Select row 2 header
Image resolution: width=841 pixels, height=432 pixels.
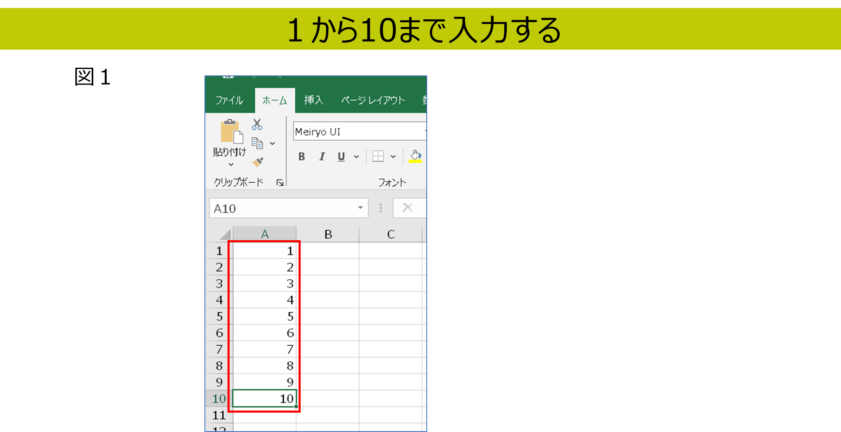click(219, 267)
